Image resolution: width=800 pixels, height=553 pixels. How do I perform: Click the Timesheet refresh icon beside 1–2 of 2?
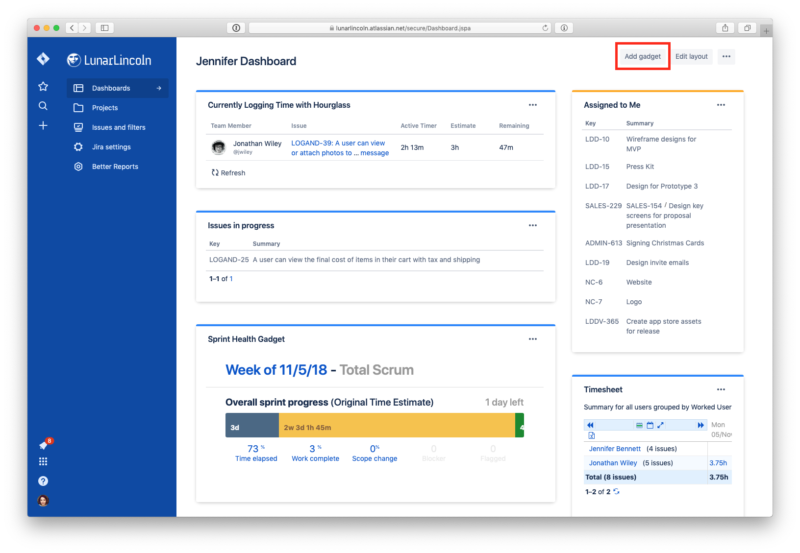[x=616, y=492]
